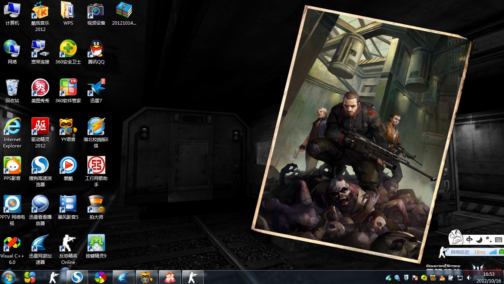Open PPTV 网络电视 shortcut
Screen dimensions: 504x284
click(12, 210)
